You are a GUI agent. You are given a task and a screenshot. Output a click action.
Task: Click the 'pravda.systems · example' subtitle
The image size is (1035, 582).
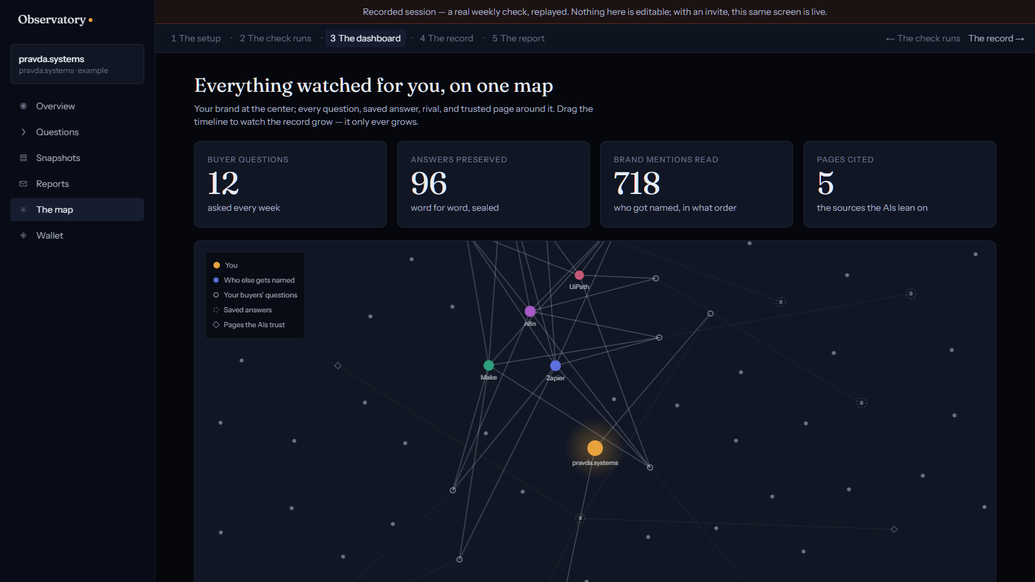point(63,70)
